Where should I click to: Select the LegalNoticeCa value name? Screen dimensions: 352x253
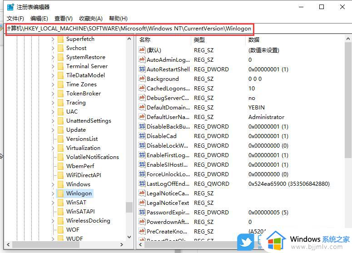[x=168, y=193]
